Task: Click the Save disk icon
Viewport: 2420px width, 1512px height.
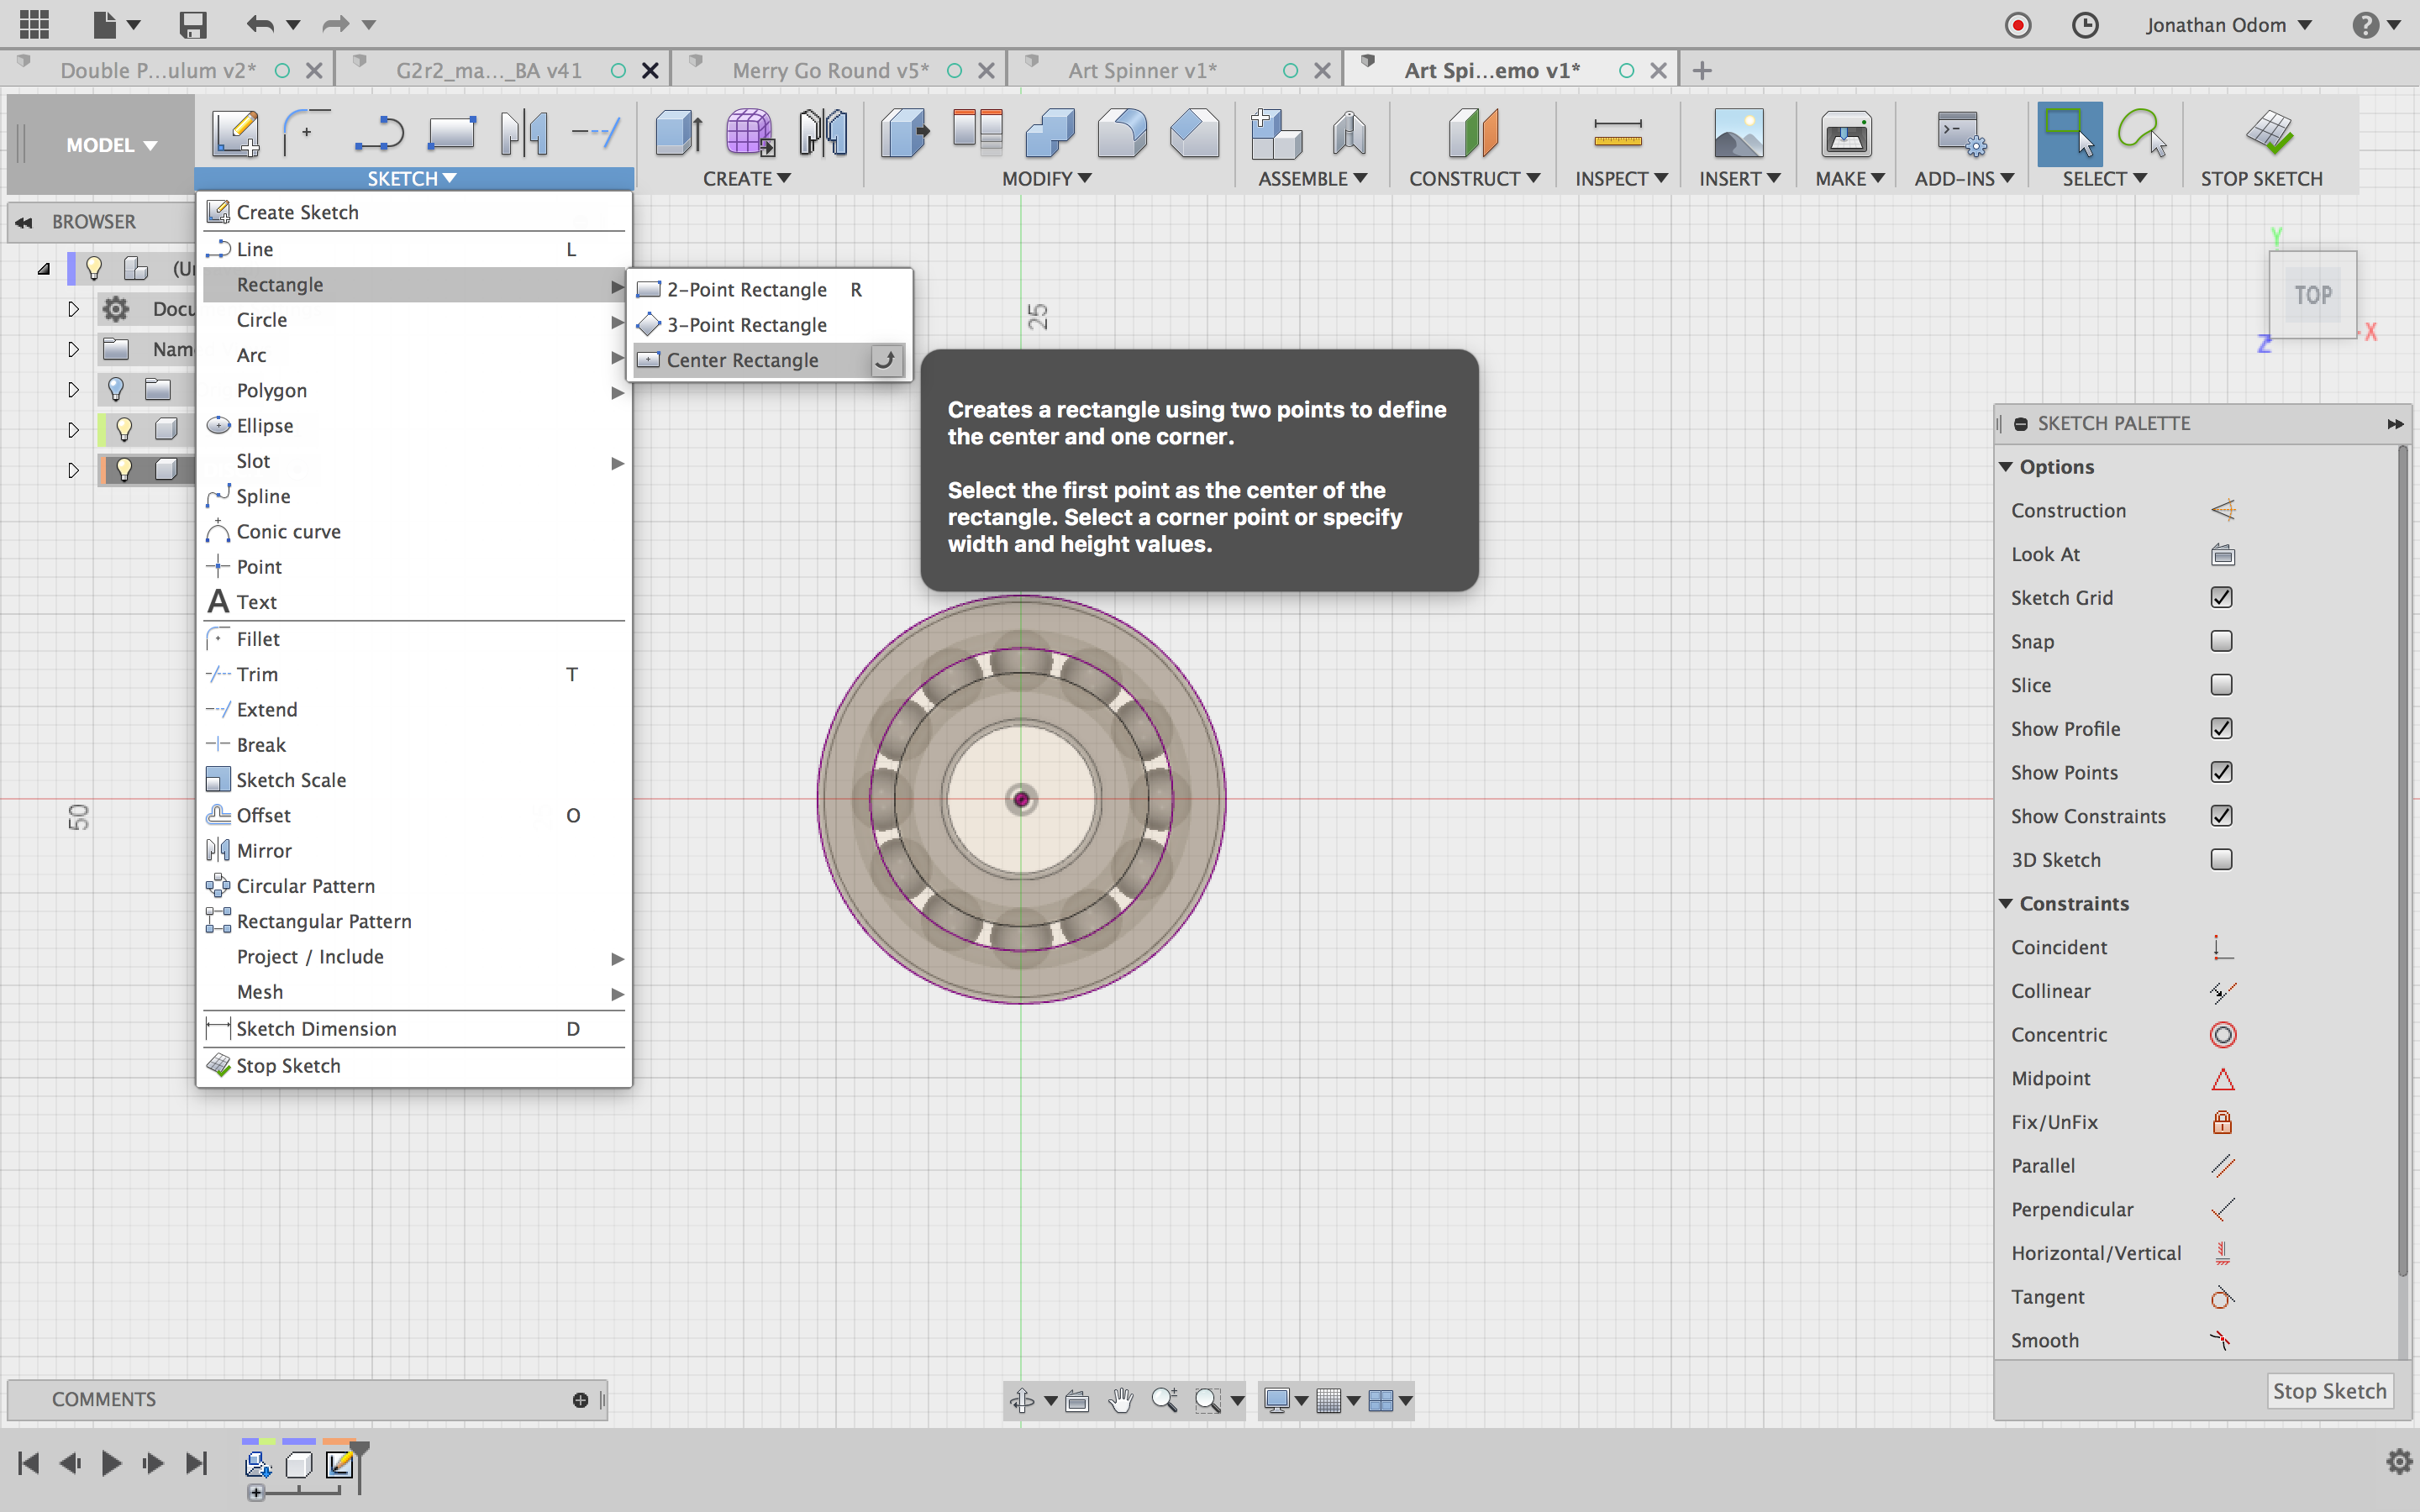Action: point(192,24)
